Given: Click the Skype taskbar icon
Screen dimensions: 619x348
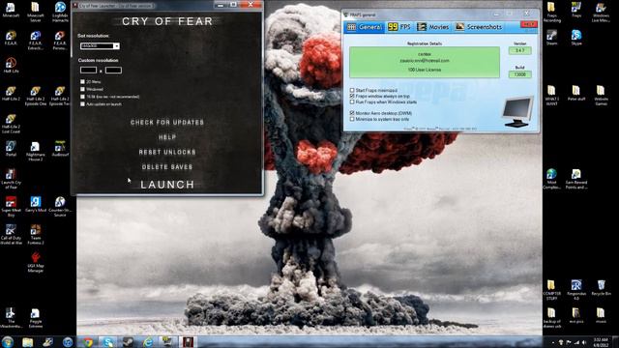Looking at the screenshot, I should [x=107, y=341].
